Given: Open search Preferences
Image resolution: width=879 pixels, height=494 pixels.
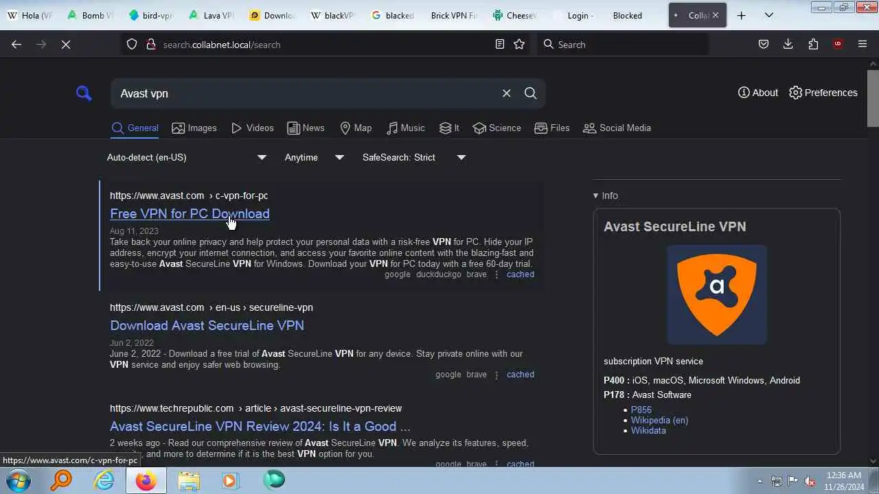Looking at the screenshot, I should [x=823, y=93].
